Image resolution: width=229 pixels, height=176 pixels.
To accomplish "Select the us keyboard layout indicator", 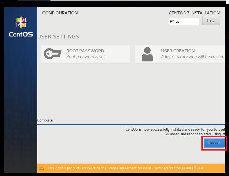I will pyautogui.click(x=183, y=22).
